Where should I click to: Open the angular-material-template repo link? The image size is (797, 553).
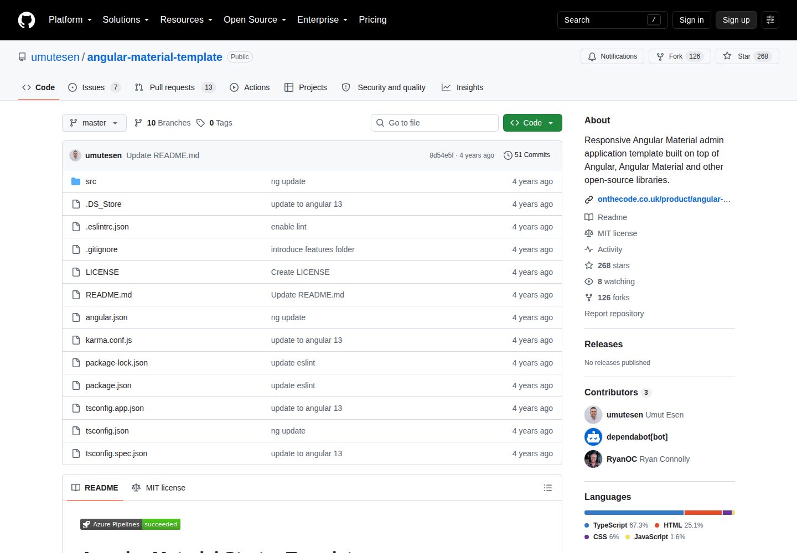(155, 57)
